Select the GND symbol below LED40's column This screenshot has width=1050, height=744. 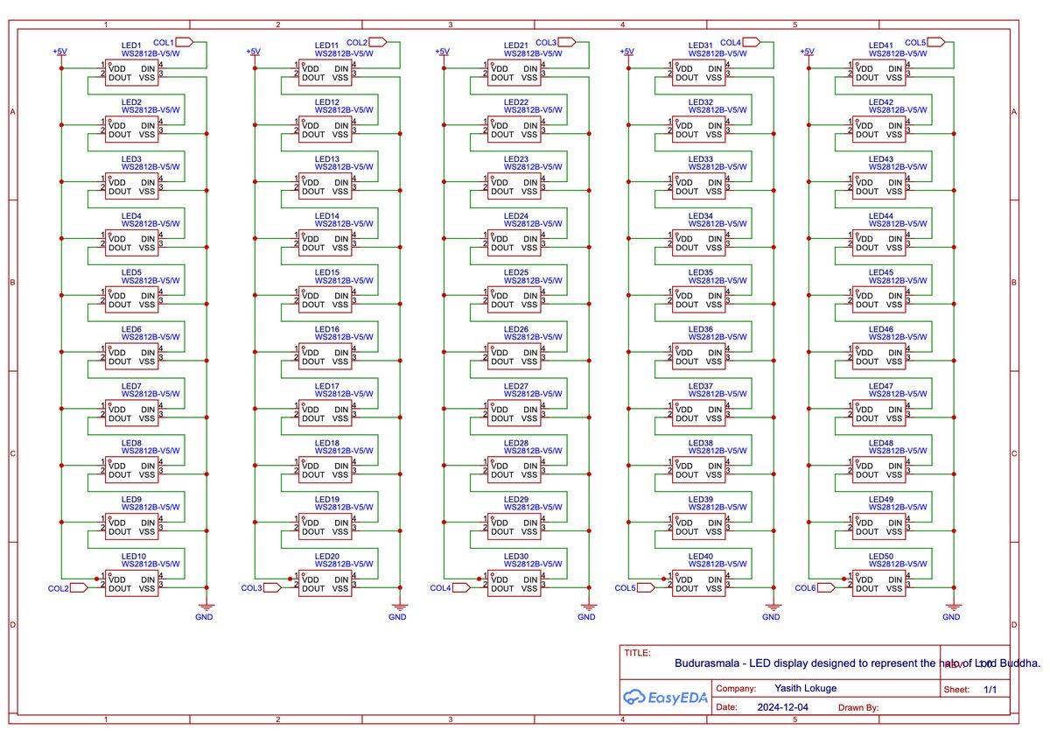click(x=773, y=611)
